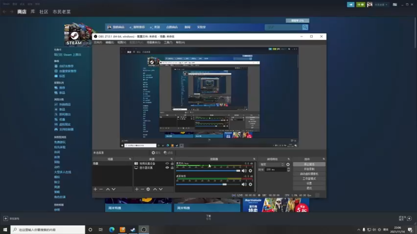This screenshot has height=234, width=417.
Task: Click Exit button in OBS controls
Action: [309, 188]
